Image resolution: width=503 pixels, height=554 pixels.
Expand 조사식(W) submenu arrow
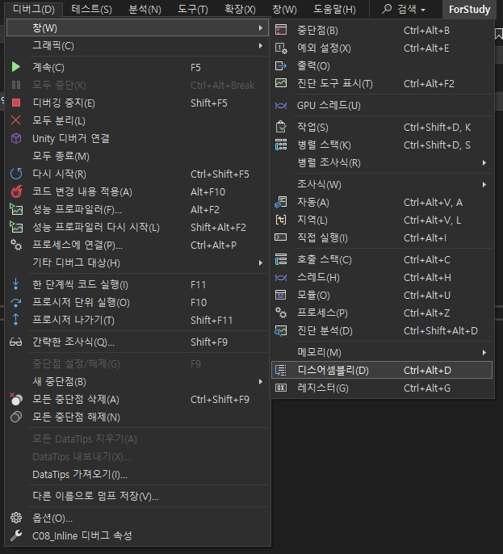click(x=484, y=184)
